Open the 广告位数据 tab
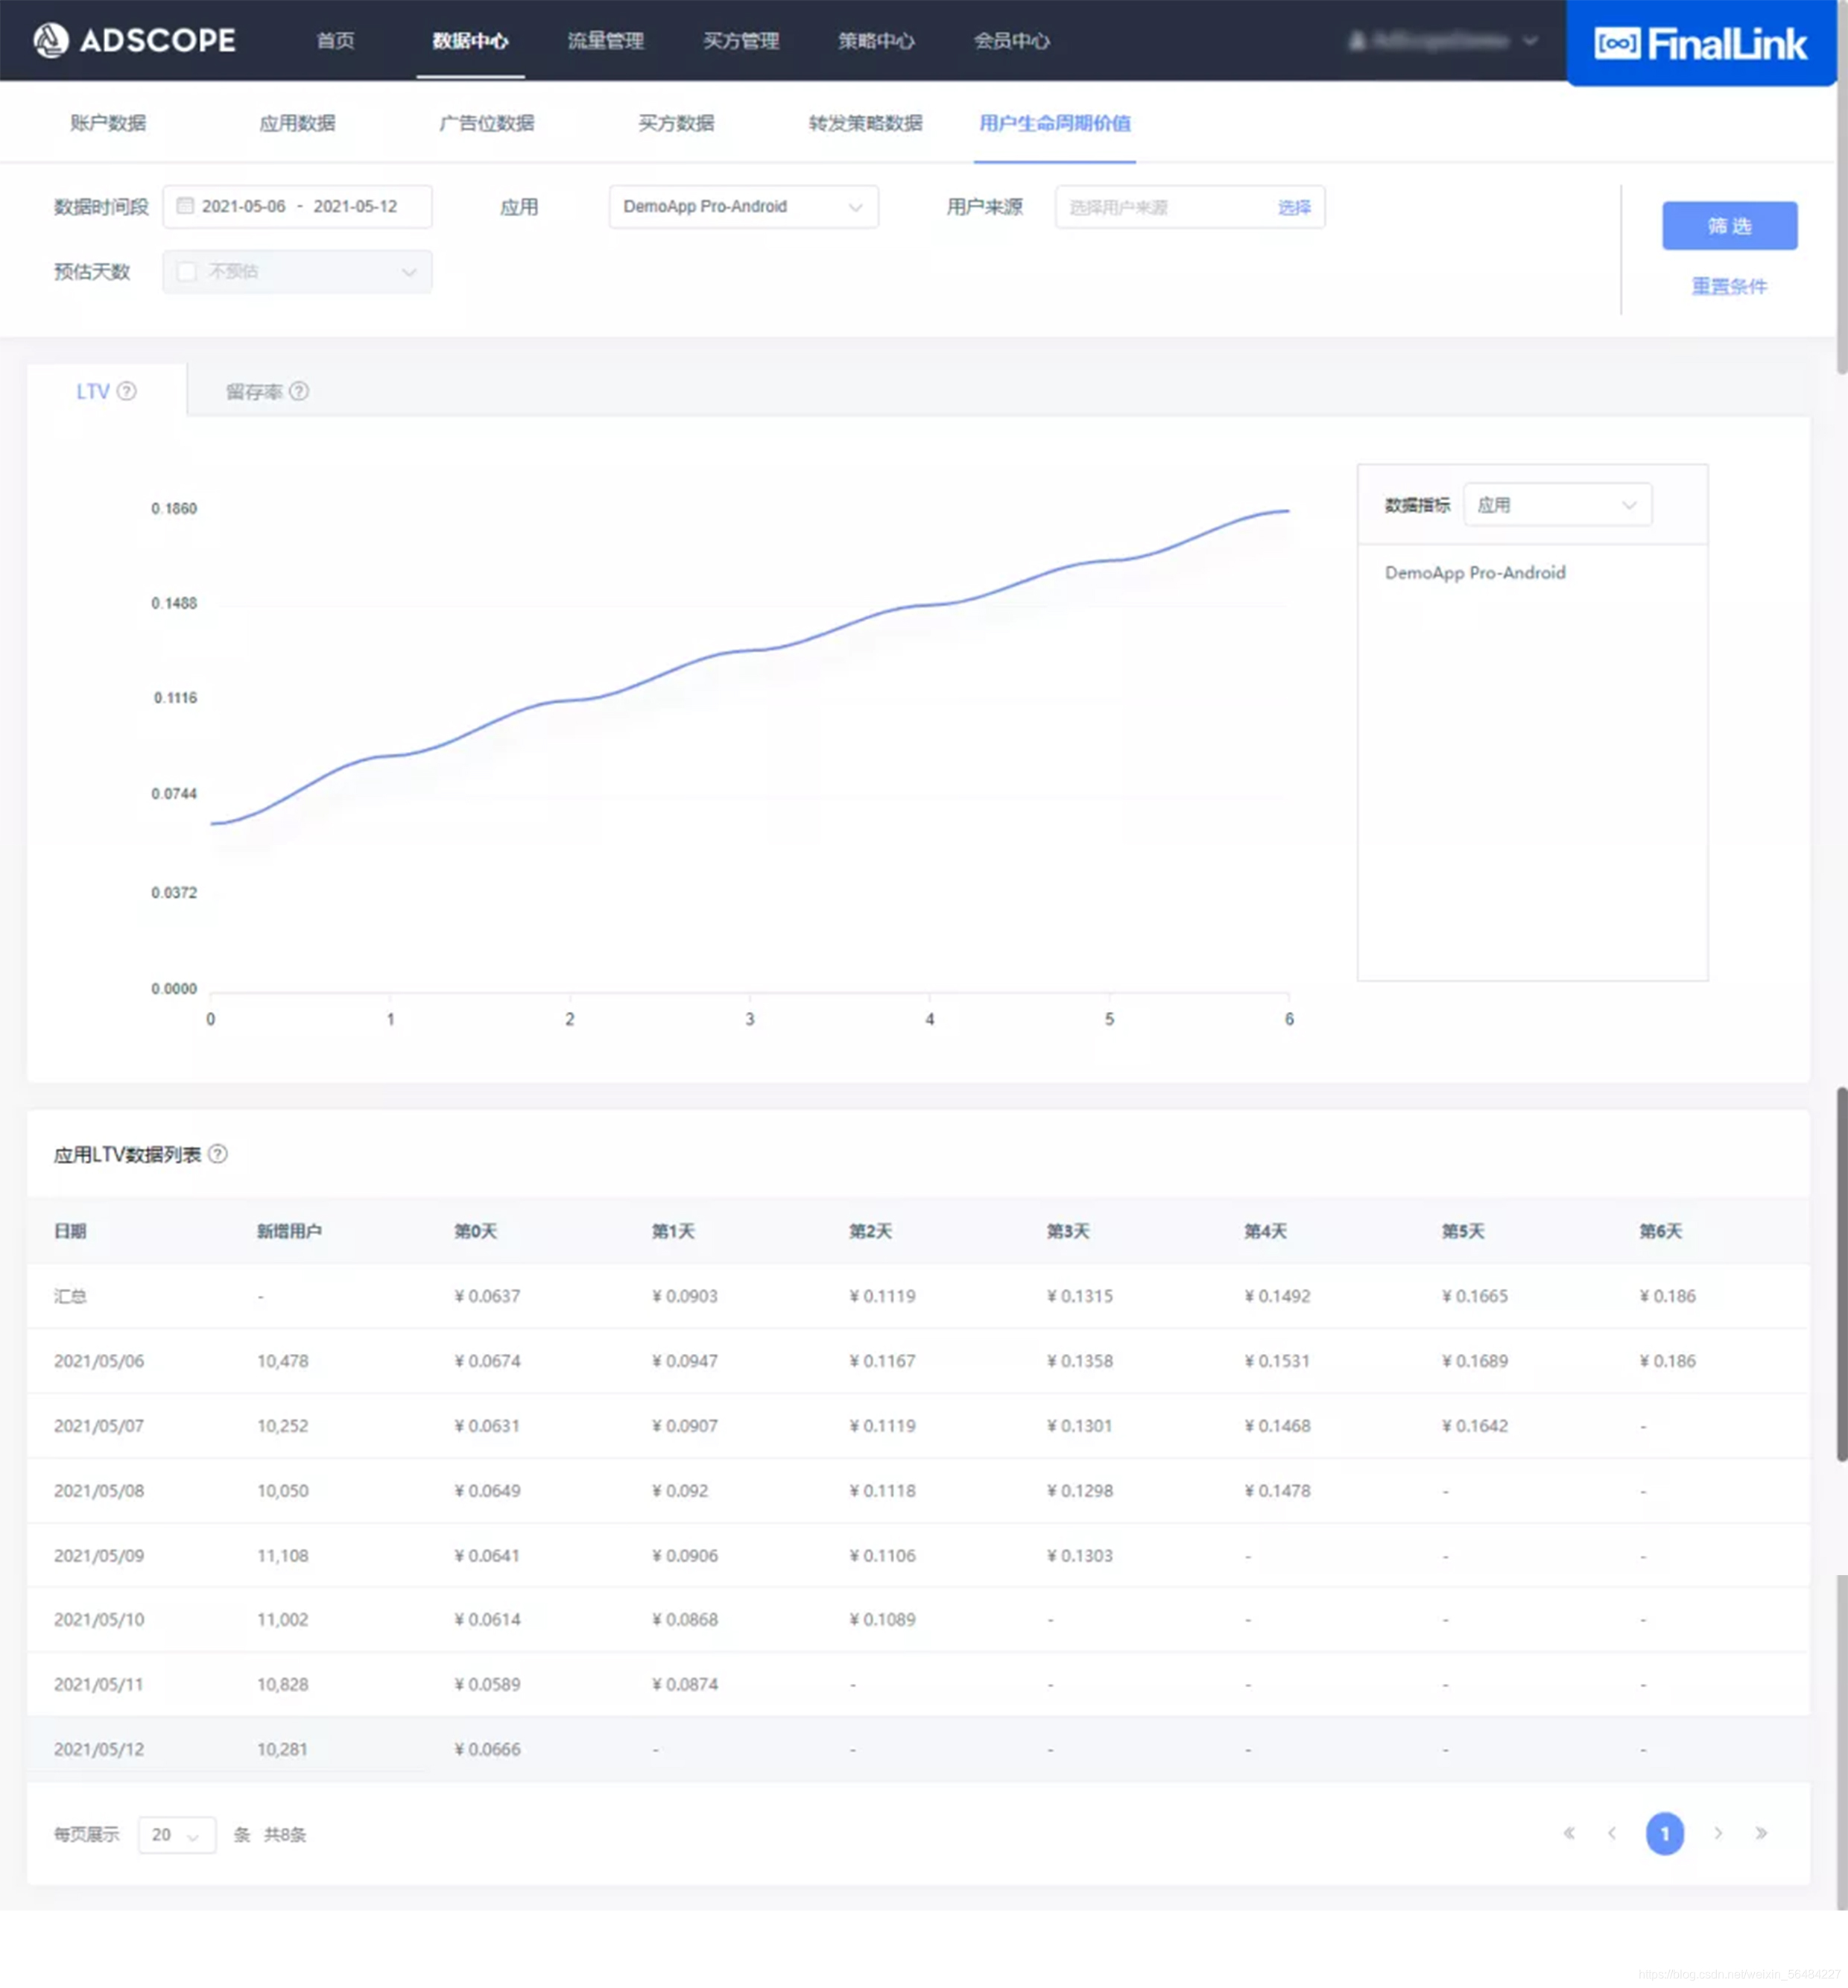 pos(487,123)
